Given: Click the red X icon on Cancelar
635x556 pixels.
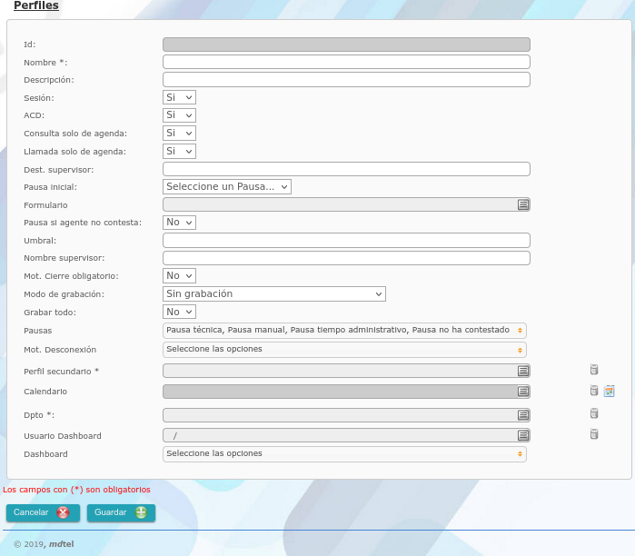Looking at the screenshot, I should tap(63, 512).
